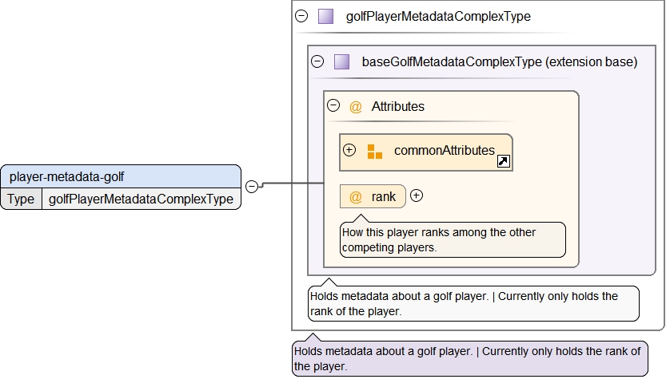Click the @ icon beside Attributes
Image resolution: width=666 pixels, height=379 pixels.
(356, 106)
